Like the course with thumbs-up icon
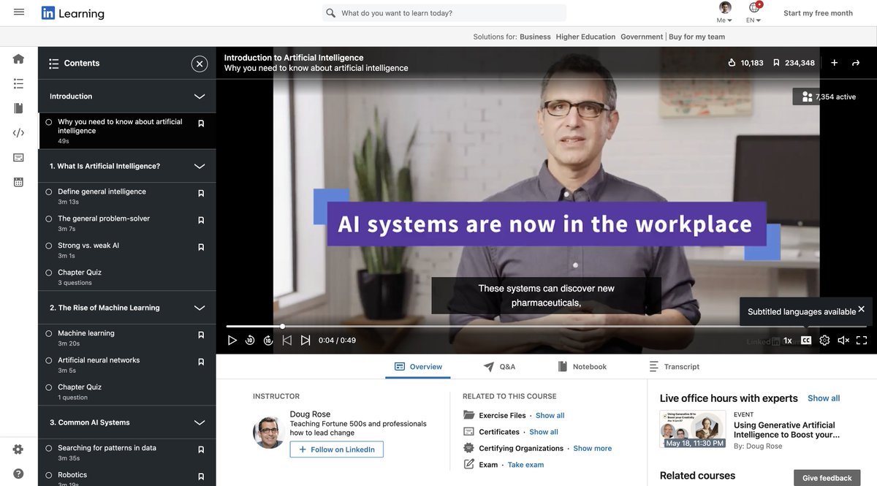The width and height of the screenshot is (877, 486). 732,63
